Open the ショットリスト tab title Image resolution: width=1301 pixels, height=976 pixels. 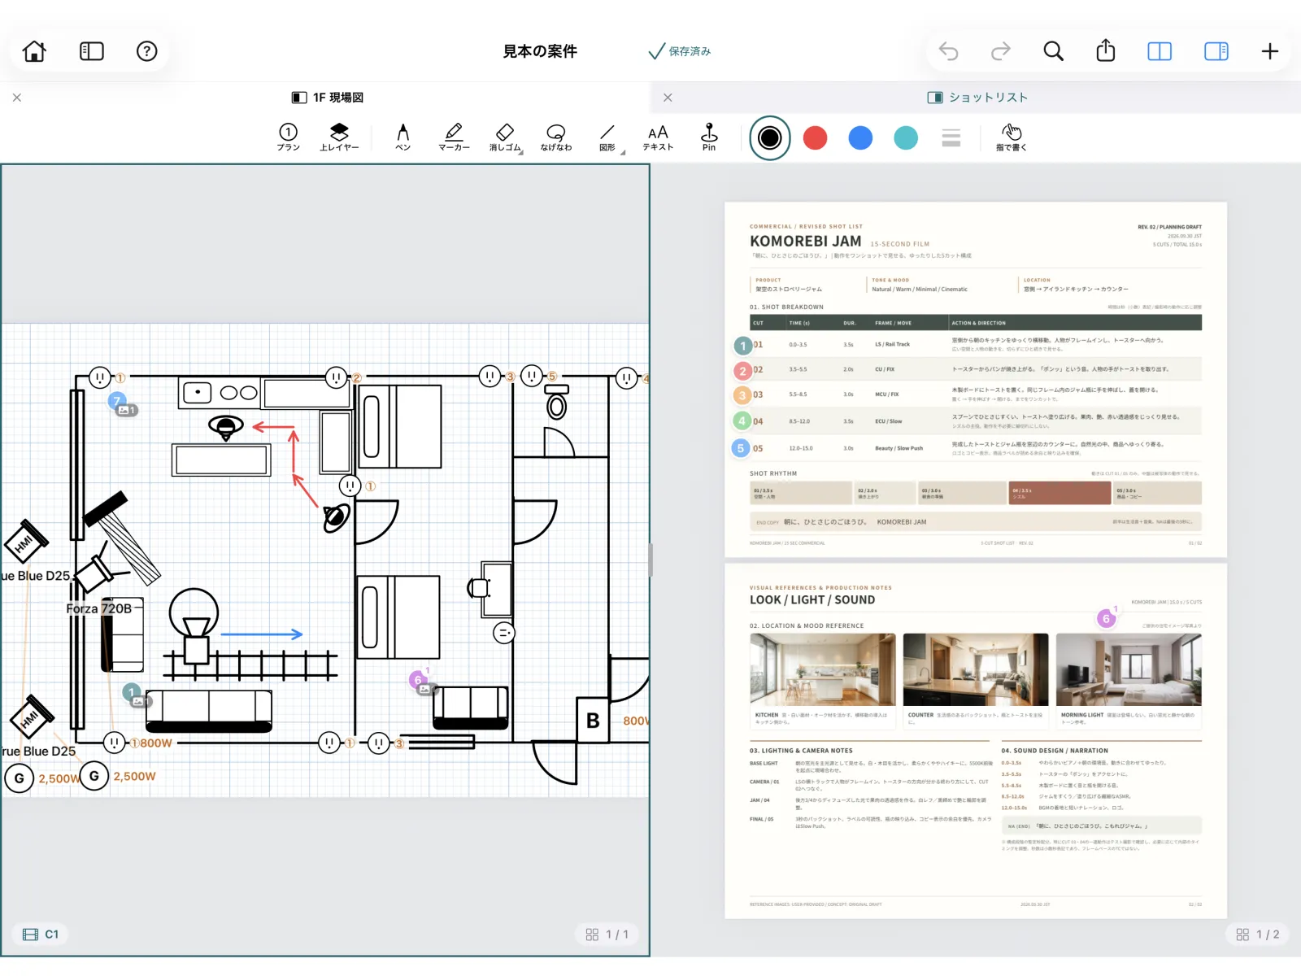click(x=977, y=98)
